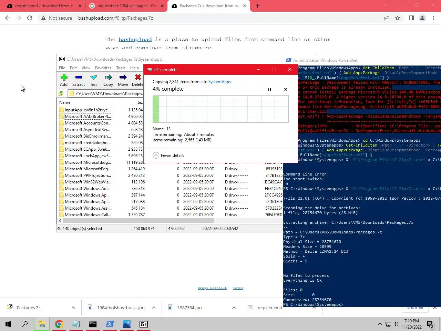This screenshot has height=331, width=441.
Task: Open the Favorites menu in 7-Zip
Action: (x=103, y=68)
